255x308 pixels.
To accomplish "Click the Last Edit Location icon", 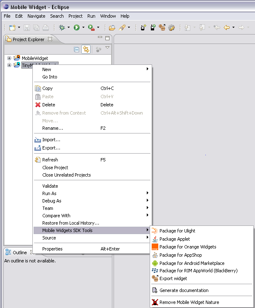I will coord(217,28).
